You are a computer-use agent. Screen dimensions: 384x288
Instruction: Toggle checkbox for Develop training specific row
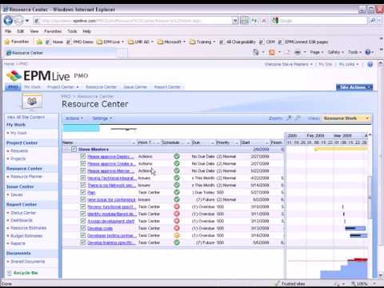tap(83, 242)
